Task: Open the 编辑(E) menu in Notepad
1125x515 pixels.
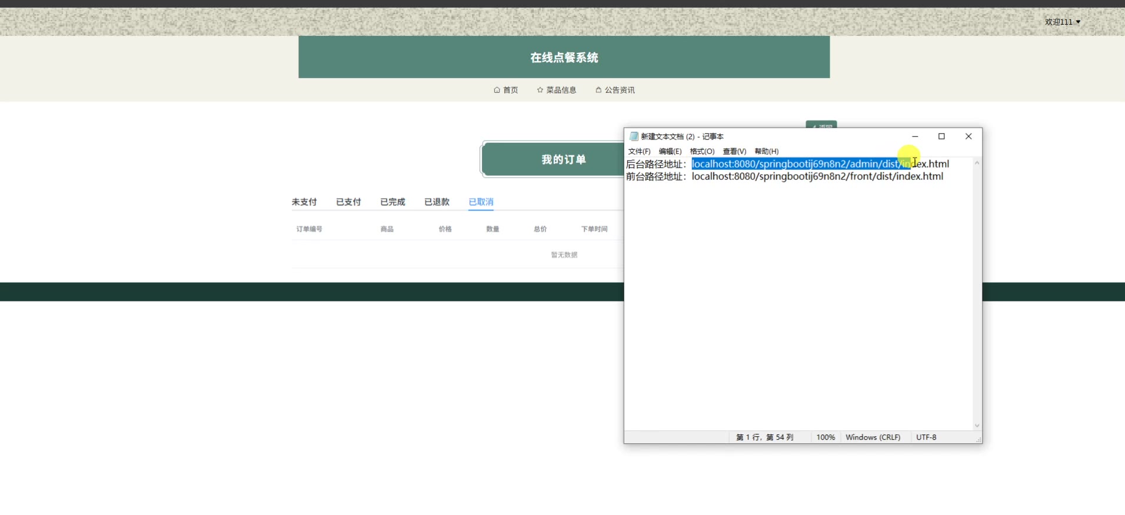Action: [670, 151]
